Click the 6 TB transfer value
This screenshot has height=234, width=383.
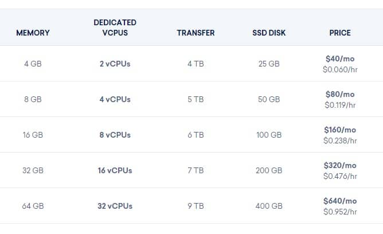click(196, 135)
